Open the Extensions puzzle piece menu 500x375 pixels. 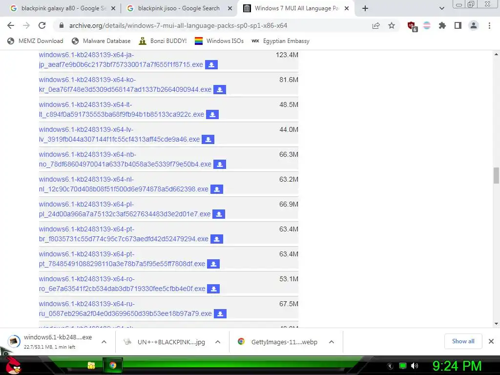[442, 25]
